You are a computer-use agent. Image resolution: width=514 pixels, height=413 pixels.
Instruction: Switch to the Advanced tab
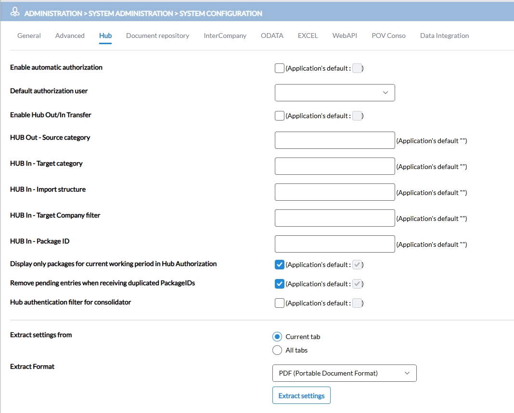tap(70, 36)
